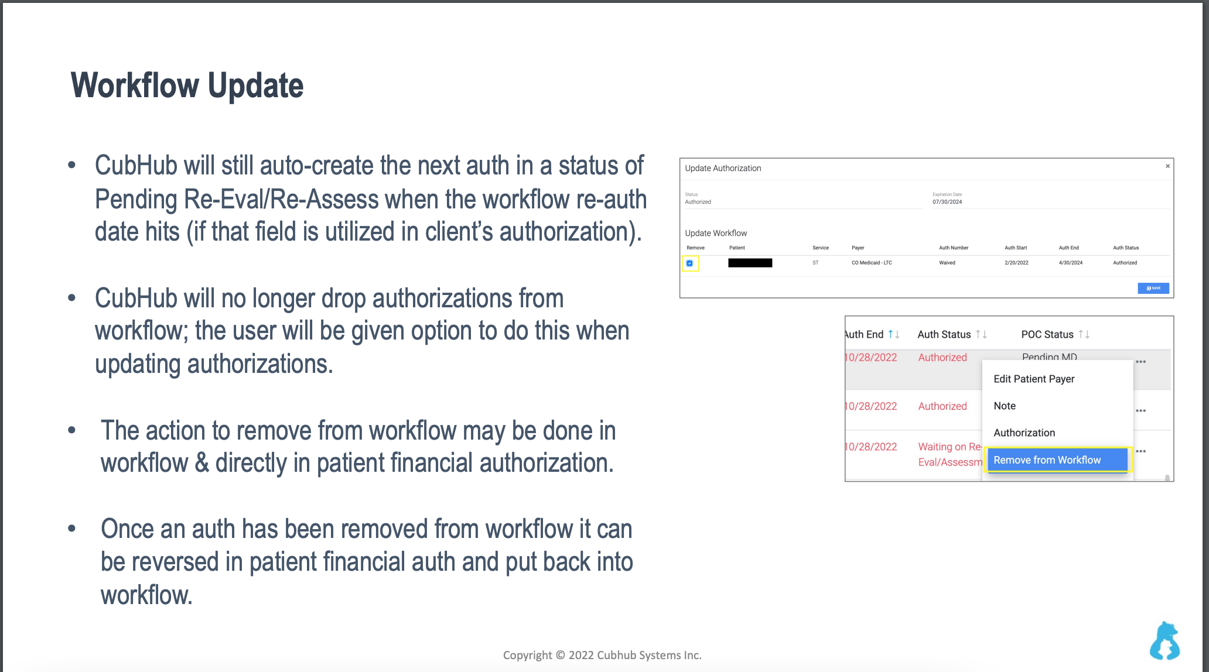Open three-dot menu for Pending MD row

(1140, 362)
